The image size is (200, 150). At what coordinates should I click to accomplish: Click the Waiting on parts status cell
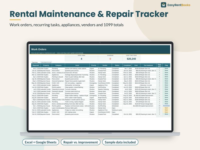[117, 110]
